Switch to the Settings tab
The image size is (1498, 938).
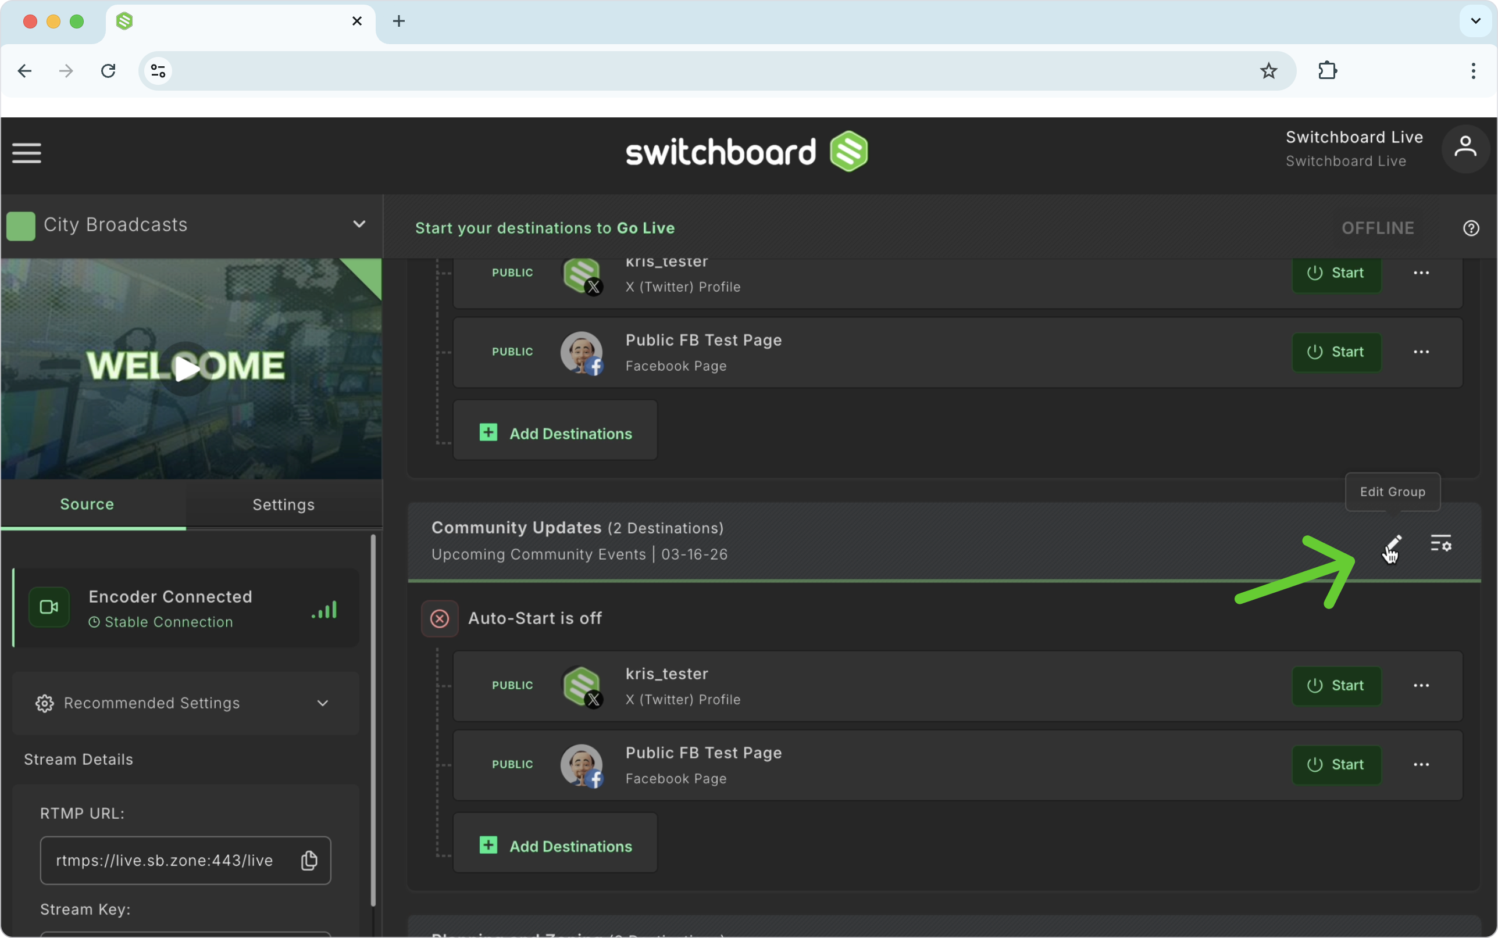(284, 504)
